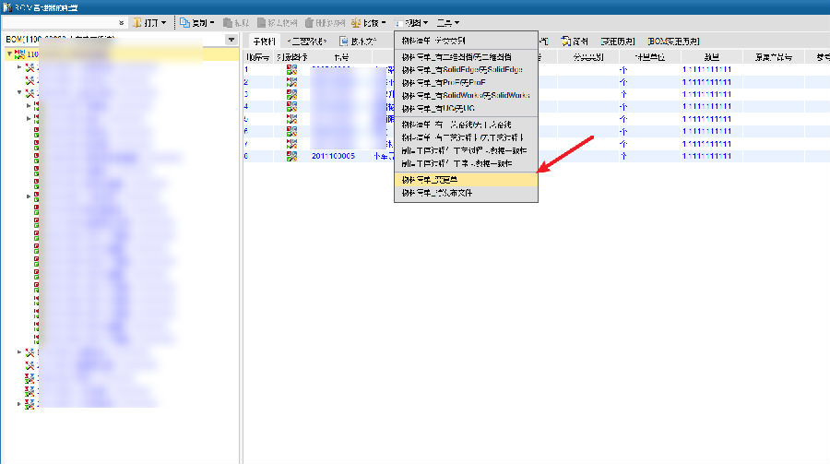
Task: Click the greyed-out paste toolbar icon
Action: 228,23
